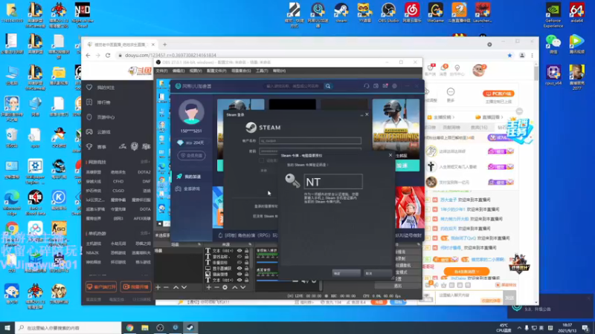Open the mail messages icon in UU accelerator
Viewport: 595px width, 334px height.
(x=385, y=86)
